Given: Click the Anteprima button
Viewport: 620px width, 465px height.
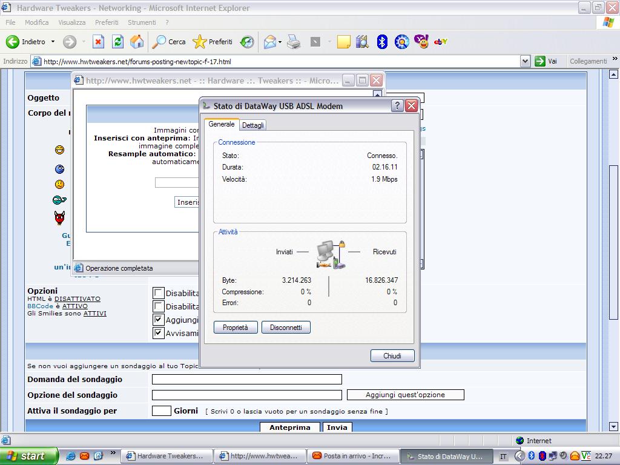Looking at the screenshot, I should (x=290, y=427).
